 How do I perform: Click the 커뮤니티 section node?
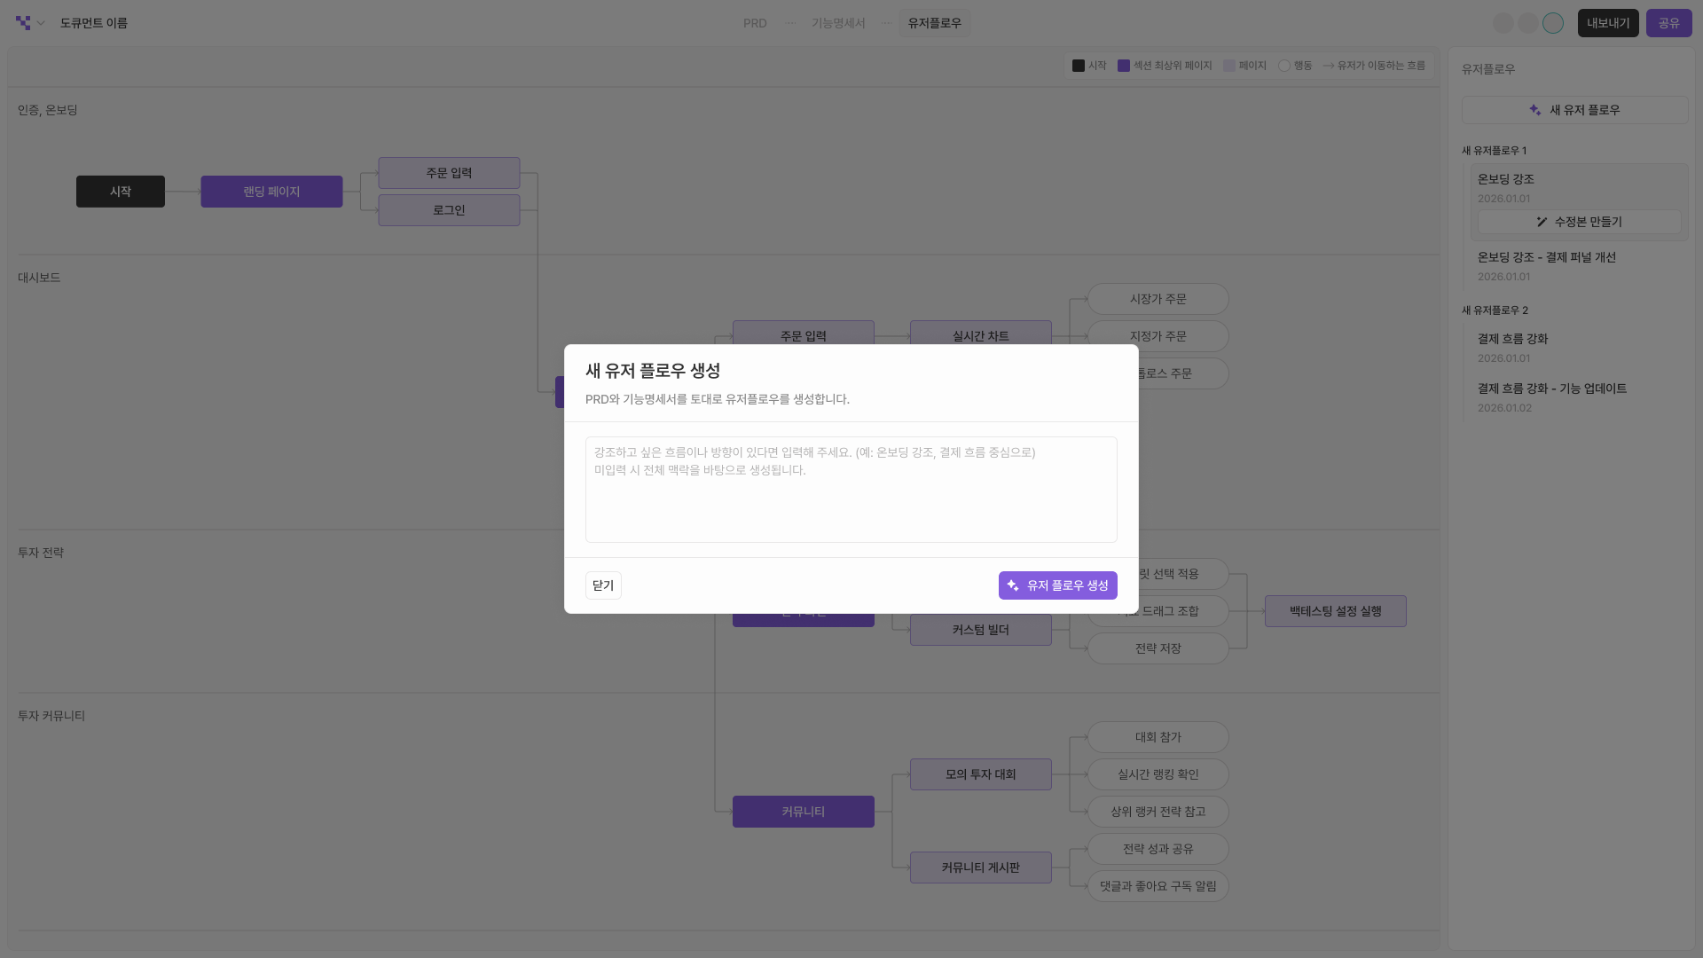pos(803,812)
